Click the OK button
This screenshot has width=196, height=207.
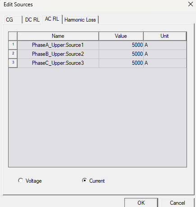tap(141, 203)
